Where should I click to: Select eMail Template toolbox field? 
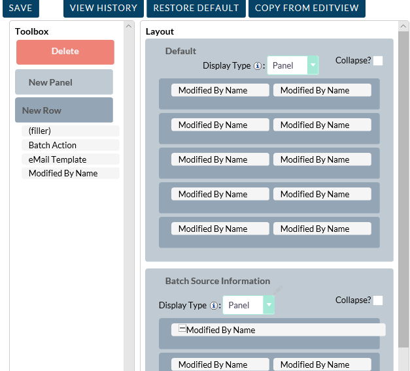coord(71,159)
